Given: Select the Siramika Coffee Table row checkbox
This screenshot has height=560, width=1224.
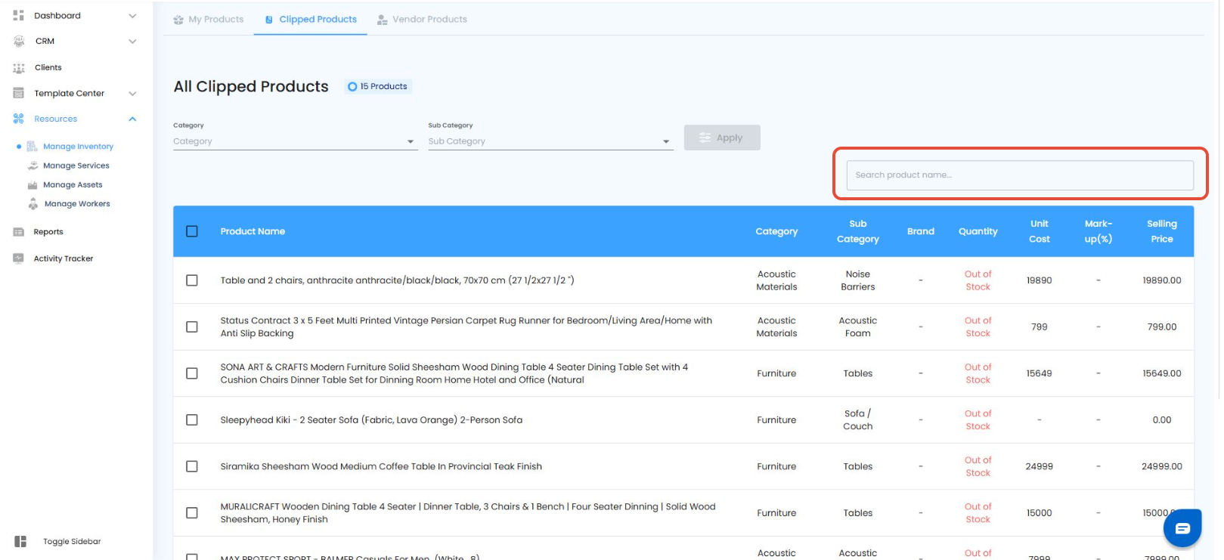Looking at the screenshot, I should click(x=192, y=466).
